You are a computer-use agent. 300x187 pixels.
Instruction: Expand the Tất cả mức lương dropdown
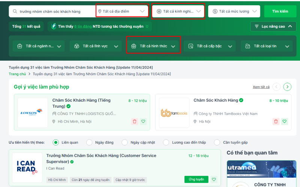(x=234, y=11)
